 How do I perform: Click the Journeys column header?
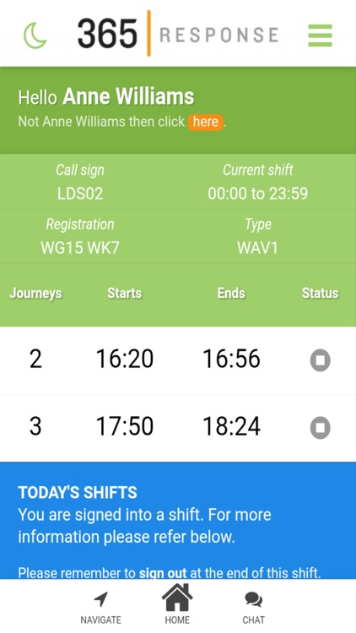coord(35,293)
